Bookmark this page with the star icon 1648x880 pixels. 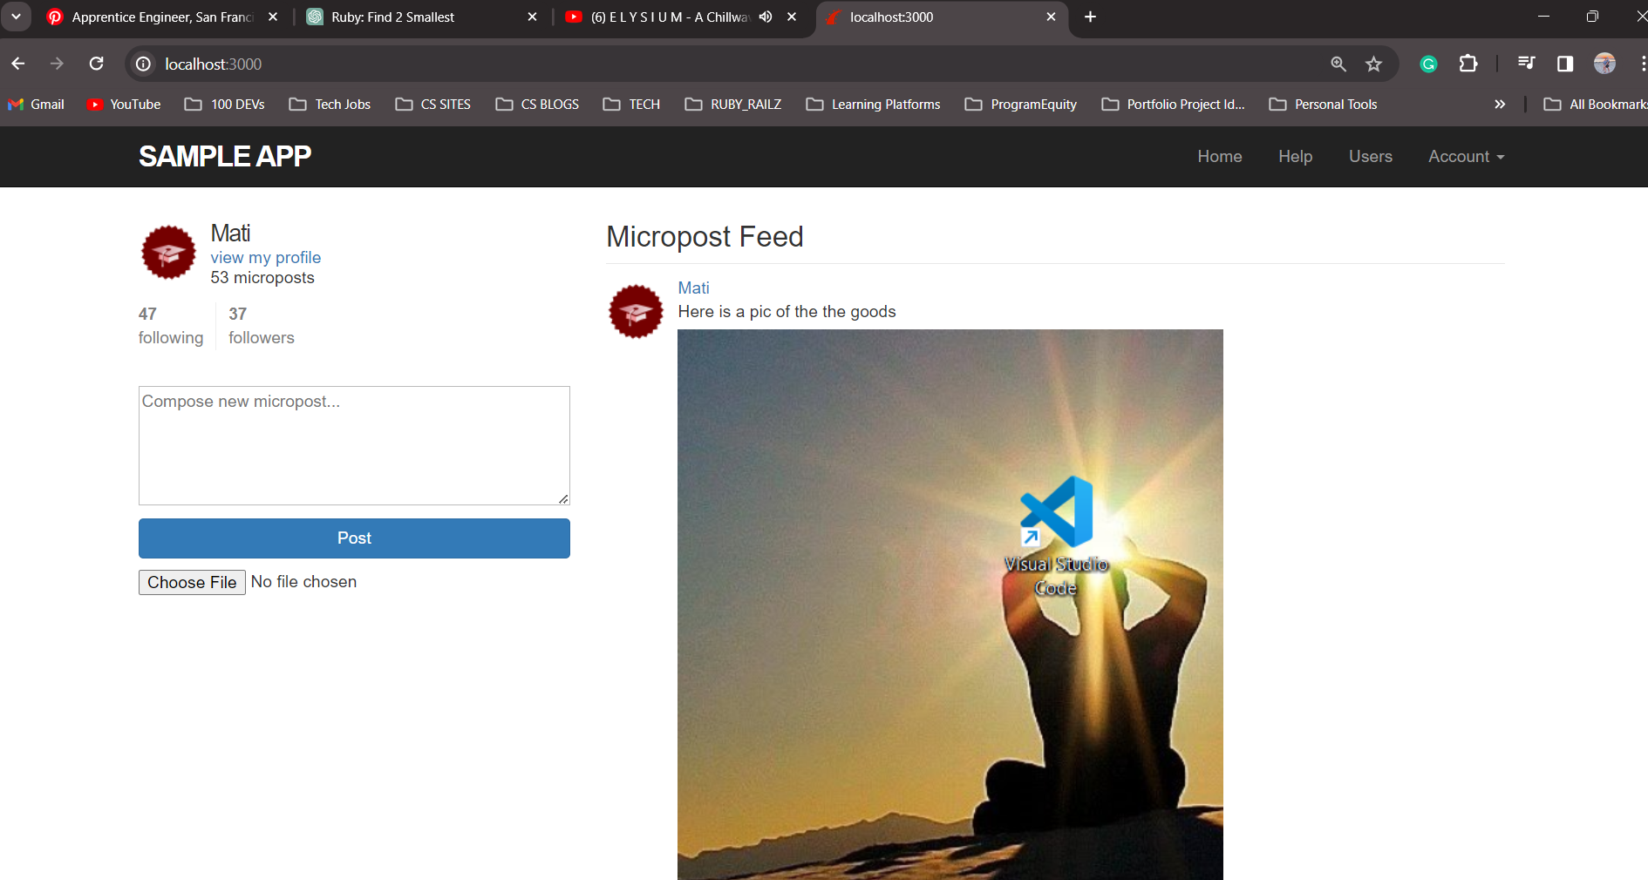1374,64
